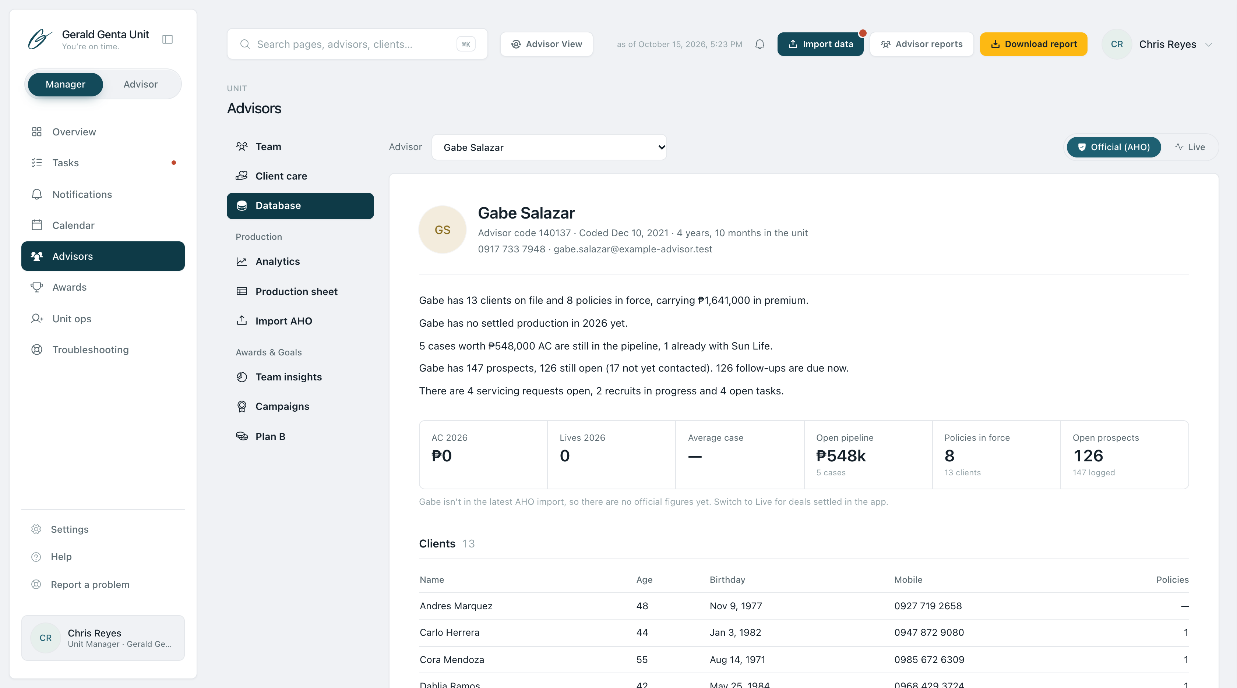Expand Chris Reyes account menu chevron

1209,45
